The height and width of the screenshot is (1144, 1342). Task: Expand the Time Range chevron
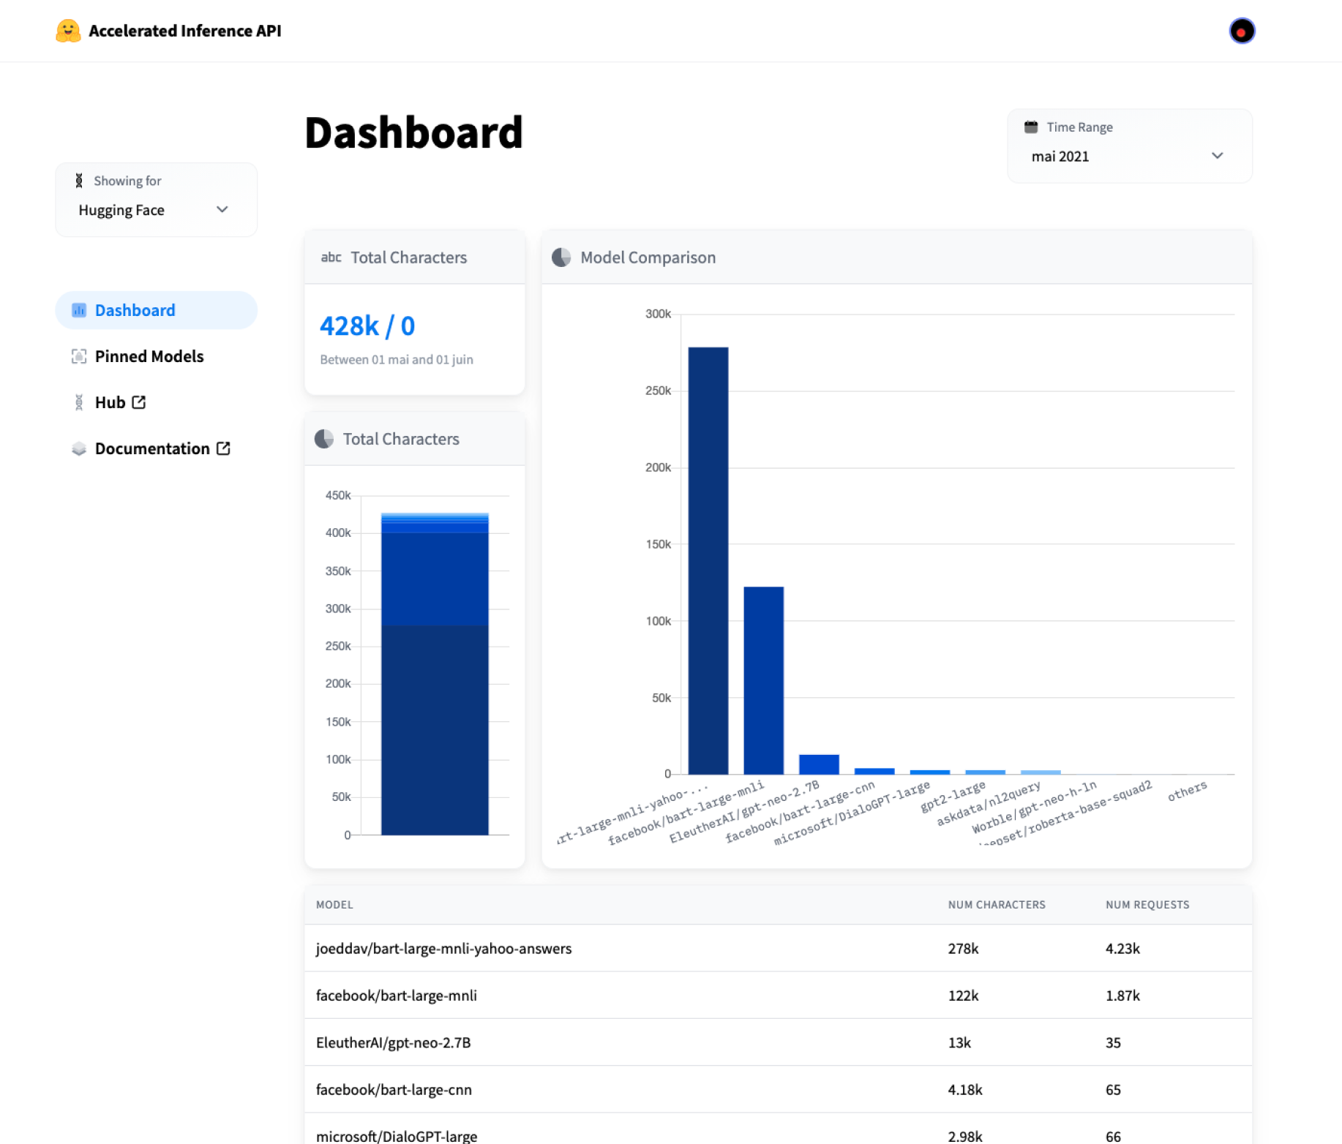1218,156
